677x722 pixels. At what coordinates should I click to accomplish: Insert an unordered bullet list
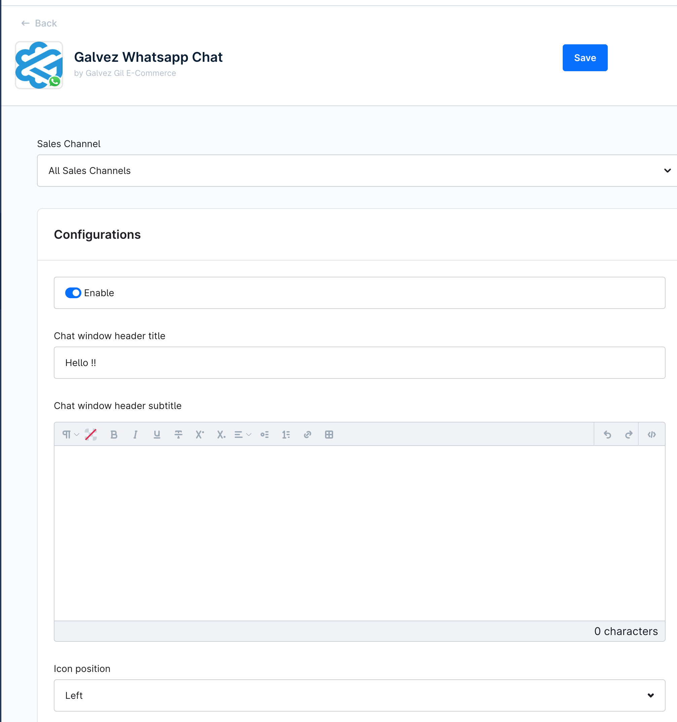[x=264, y=434]
